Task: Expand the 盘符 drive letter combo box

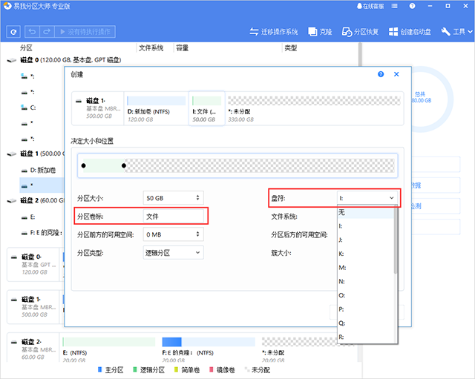Action: pos(367,198)
